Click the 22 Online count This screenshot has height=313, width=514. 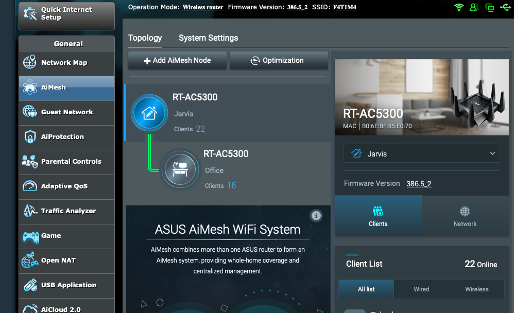pos(481,264)
